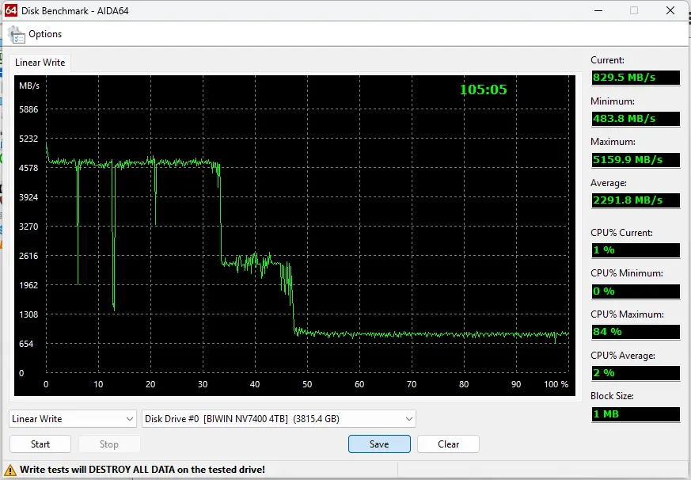The image size is (691, 480).
Task: Close the Disk Benchmark window
Action: tap(671, 10)
